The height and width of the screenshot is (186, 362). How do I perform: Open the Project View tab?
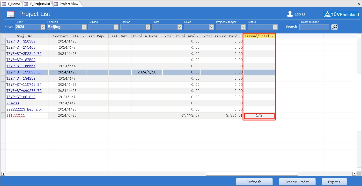tap(66, 4)
